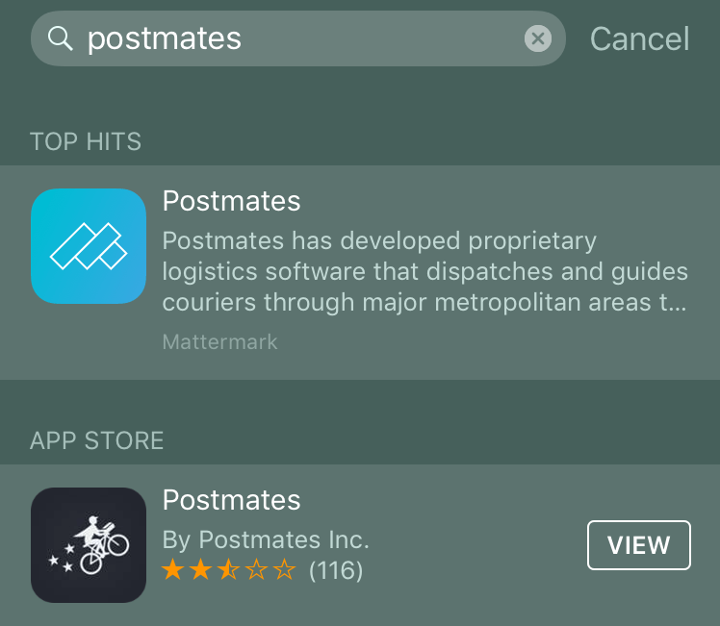Clear the search text with the X icon

pyautogui.click(x=538, y=38)
